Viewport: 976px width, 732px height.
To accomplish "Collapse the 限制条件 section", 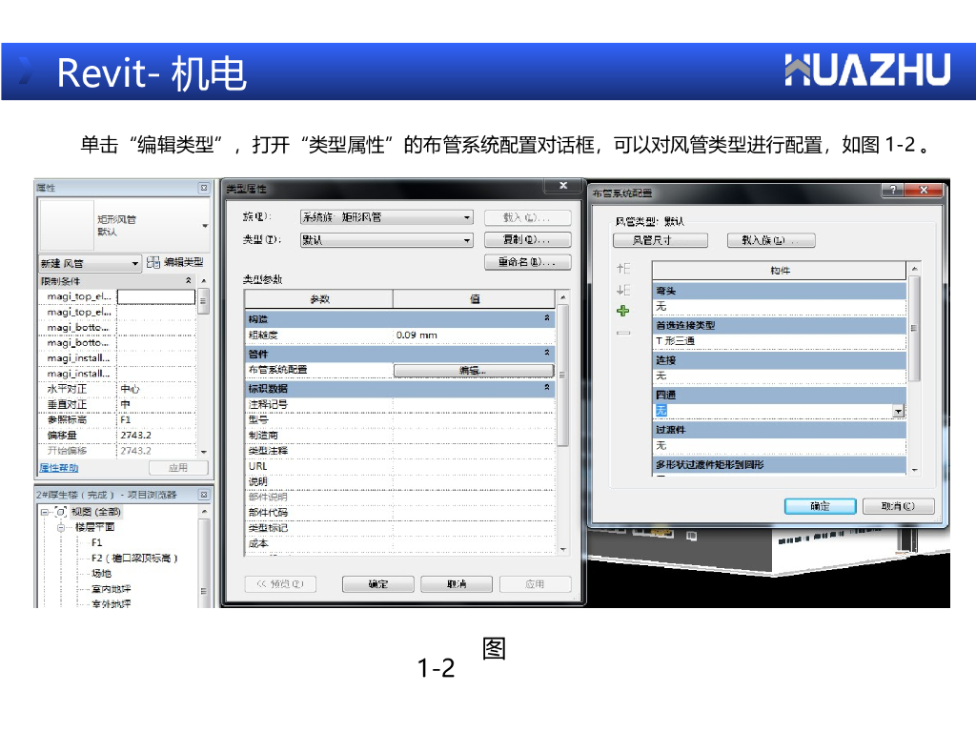I will click(189, 281).
